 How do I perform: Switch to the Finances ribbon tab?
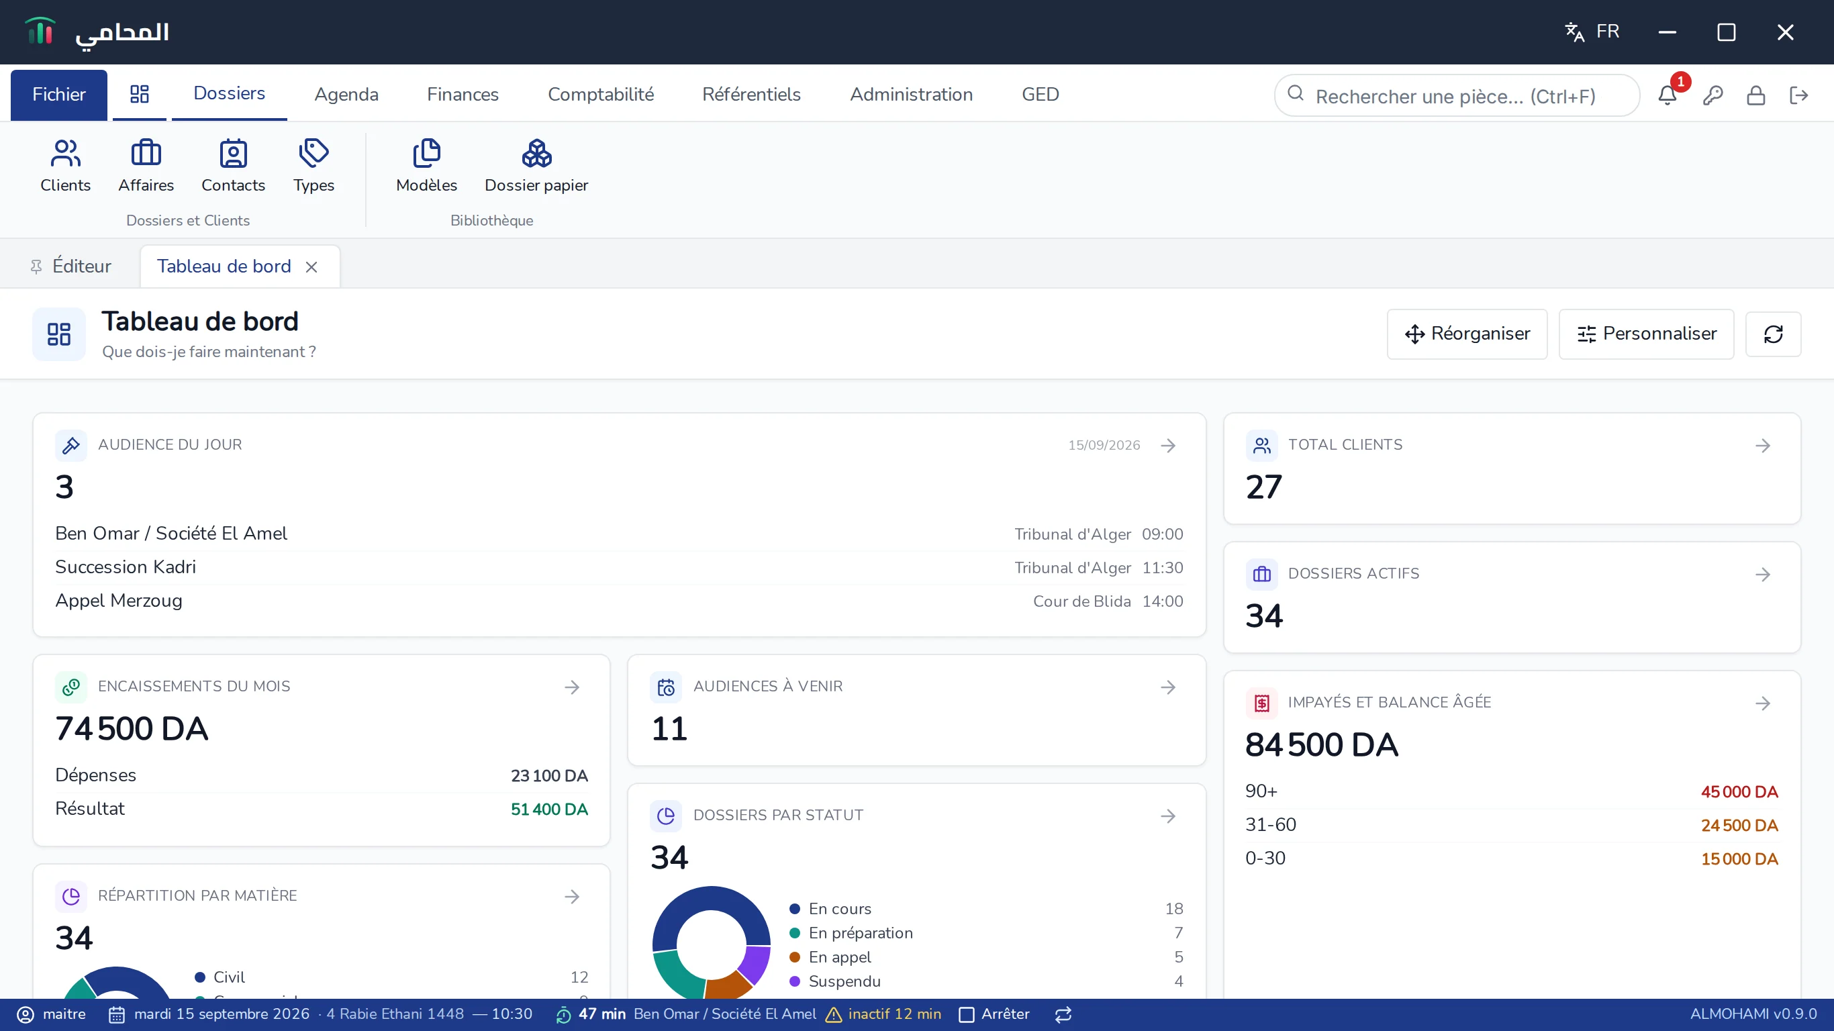tap(463, 95)
